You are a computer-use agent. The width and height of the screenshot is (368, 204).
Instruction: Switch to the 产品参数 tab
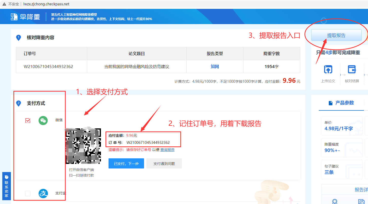point(341,103)
